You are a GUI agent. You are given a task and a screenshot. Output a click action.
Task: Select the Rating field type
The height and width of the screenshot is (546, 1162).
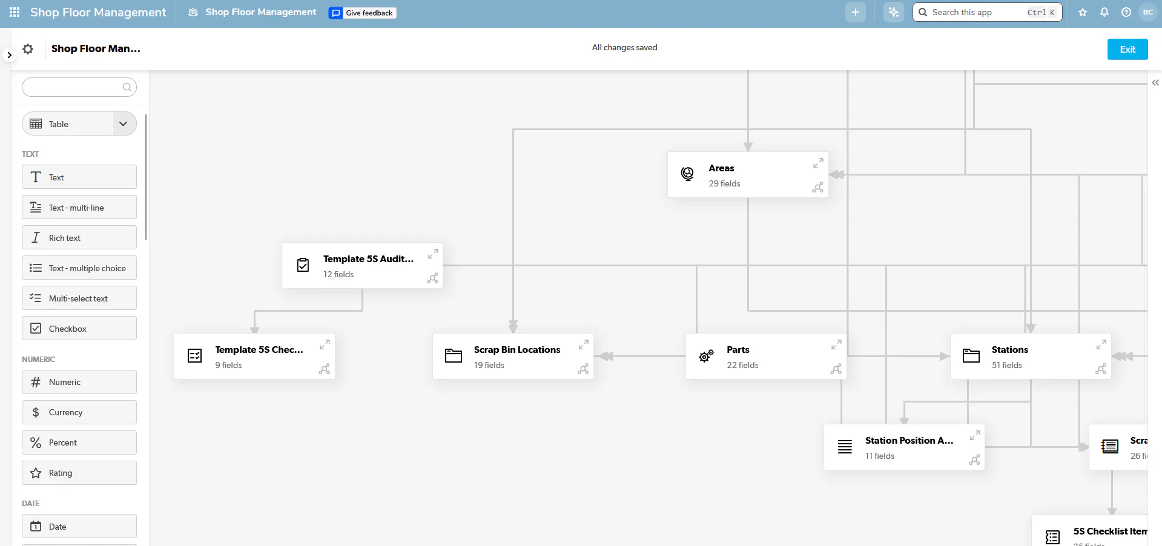(x=79, y=473)
